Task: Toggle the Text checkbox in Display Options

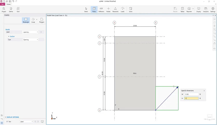Action: [7, 122]
